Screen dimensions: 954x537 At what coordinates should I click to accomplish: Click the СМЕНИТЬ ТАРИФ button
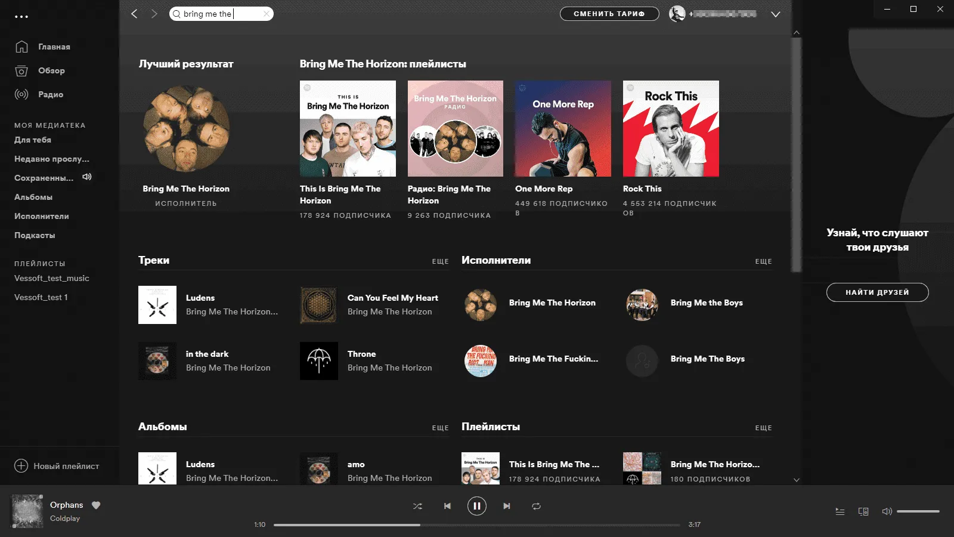609,14
